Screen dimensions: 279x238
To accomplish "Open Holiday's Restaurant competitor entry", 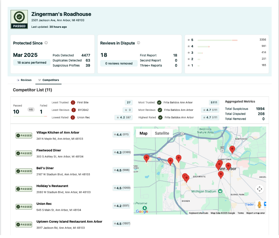I will tap(52, 186).
